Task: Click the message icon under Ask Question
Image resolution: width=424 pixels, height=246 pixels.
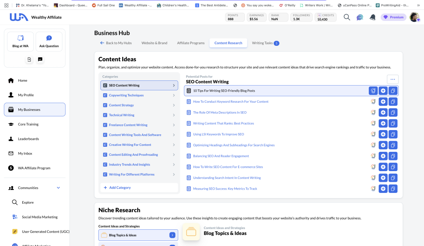Action: [x=40, y=59]
